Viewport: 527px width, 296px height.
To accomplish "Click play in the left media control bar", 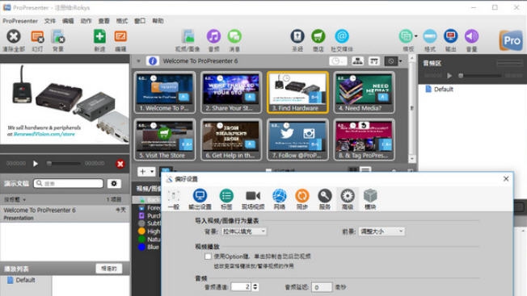I will [36, 164].
